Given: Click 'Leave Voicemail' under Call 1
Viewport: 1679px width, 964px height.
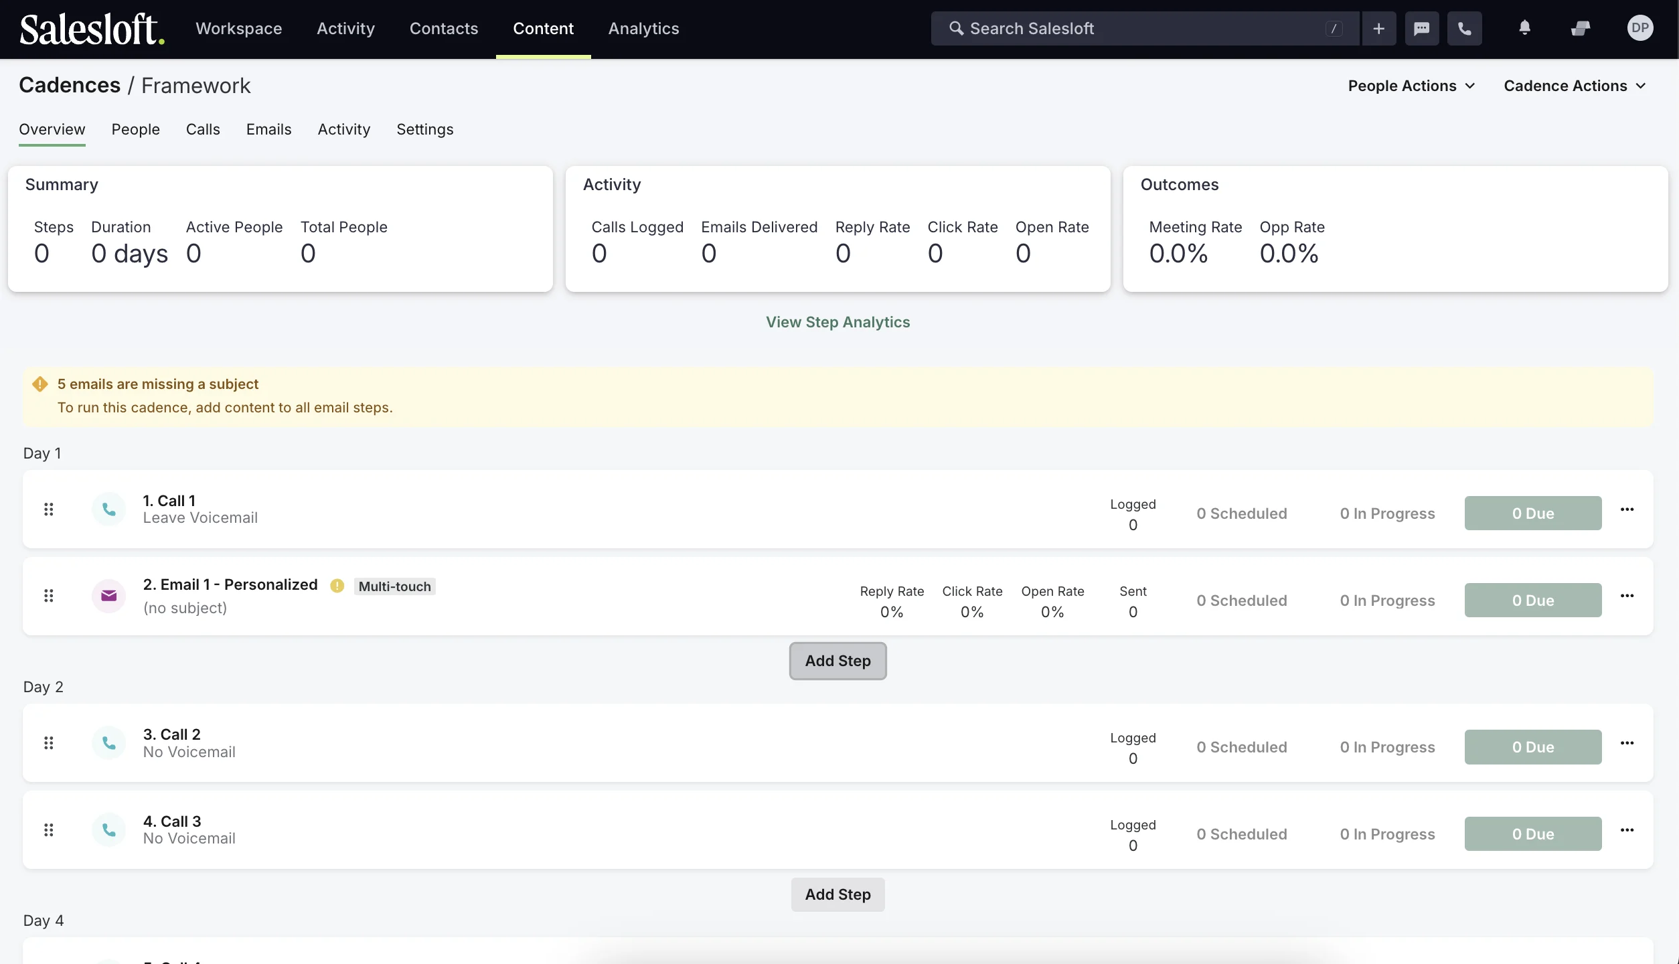Looking at the screenshot, I should (199, 517).
